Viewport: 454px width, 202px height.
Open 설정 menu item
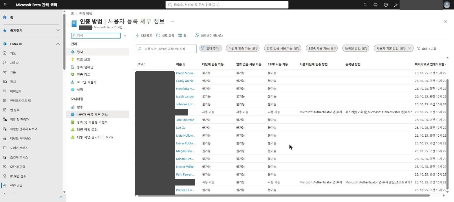[x=80, y=90]
